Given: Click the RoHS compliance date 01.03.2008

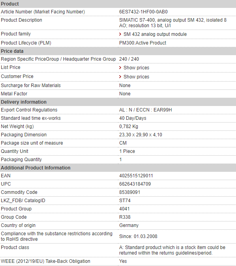Looking at the screenshot, I should point(146,236).
